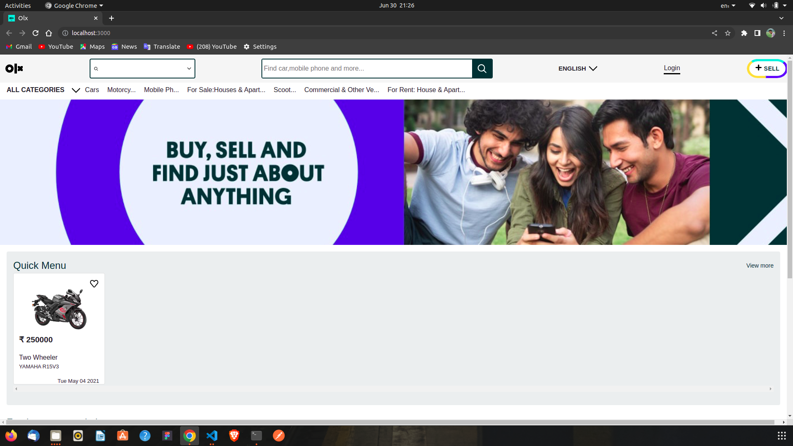Focus the Find car, mobile phone search field
This screenshot has height=446, width=793.
click(367, 69)
